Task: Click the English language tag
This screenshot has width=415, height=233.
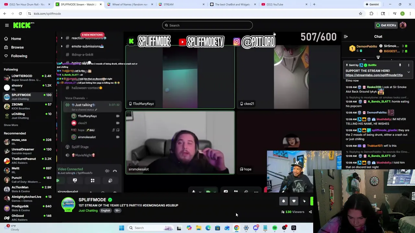Action: point(105,211)
